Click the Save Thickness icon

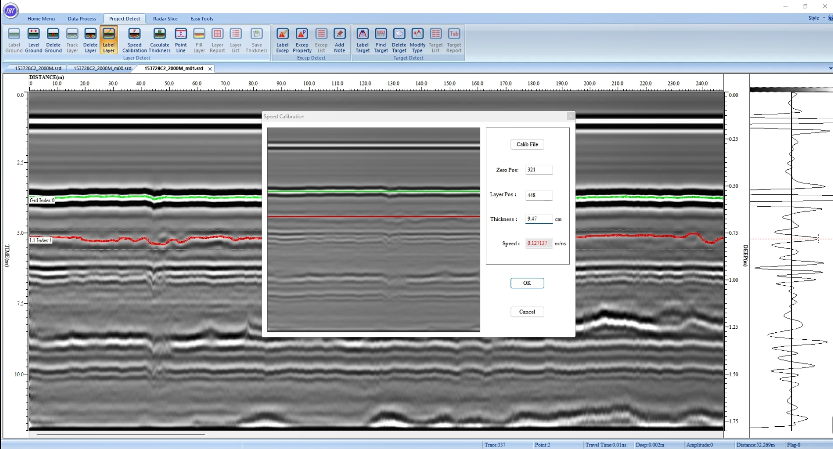(x=257, y=40)
